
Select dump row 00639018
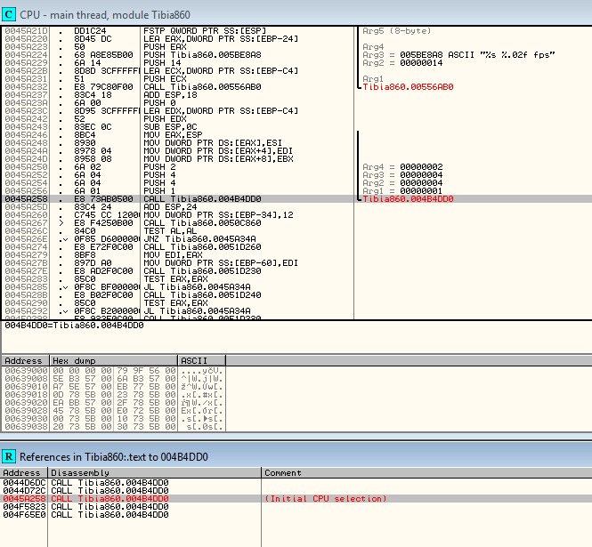113,395
